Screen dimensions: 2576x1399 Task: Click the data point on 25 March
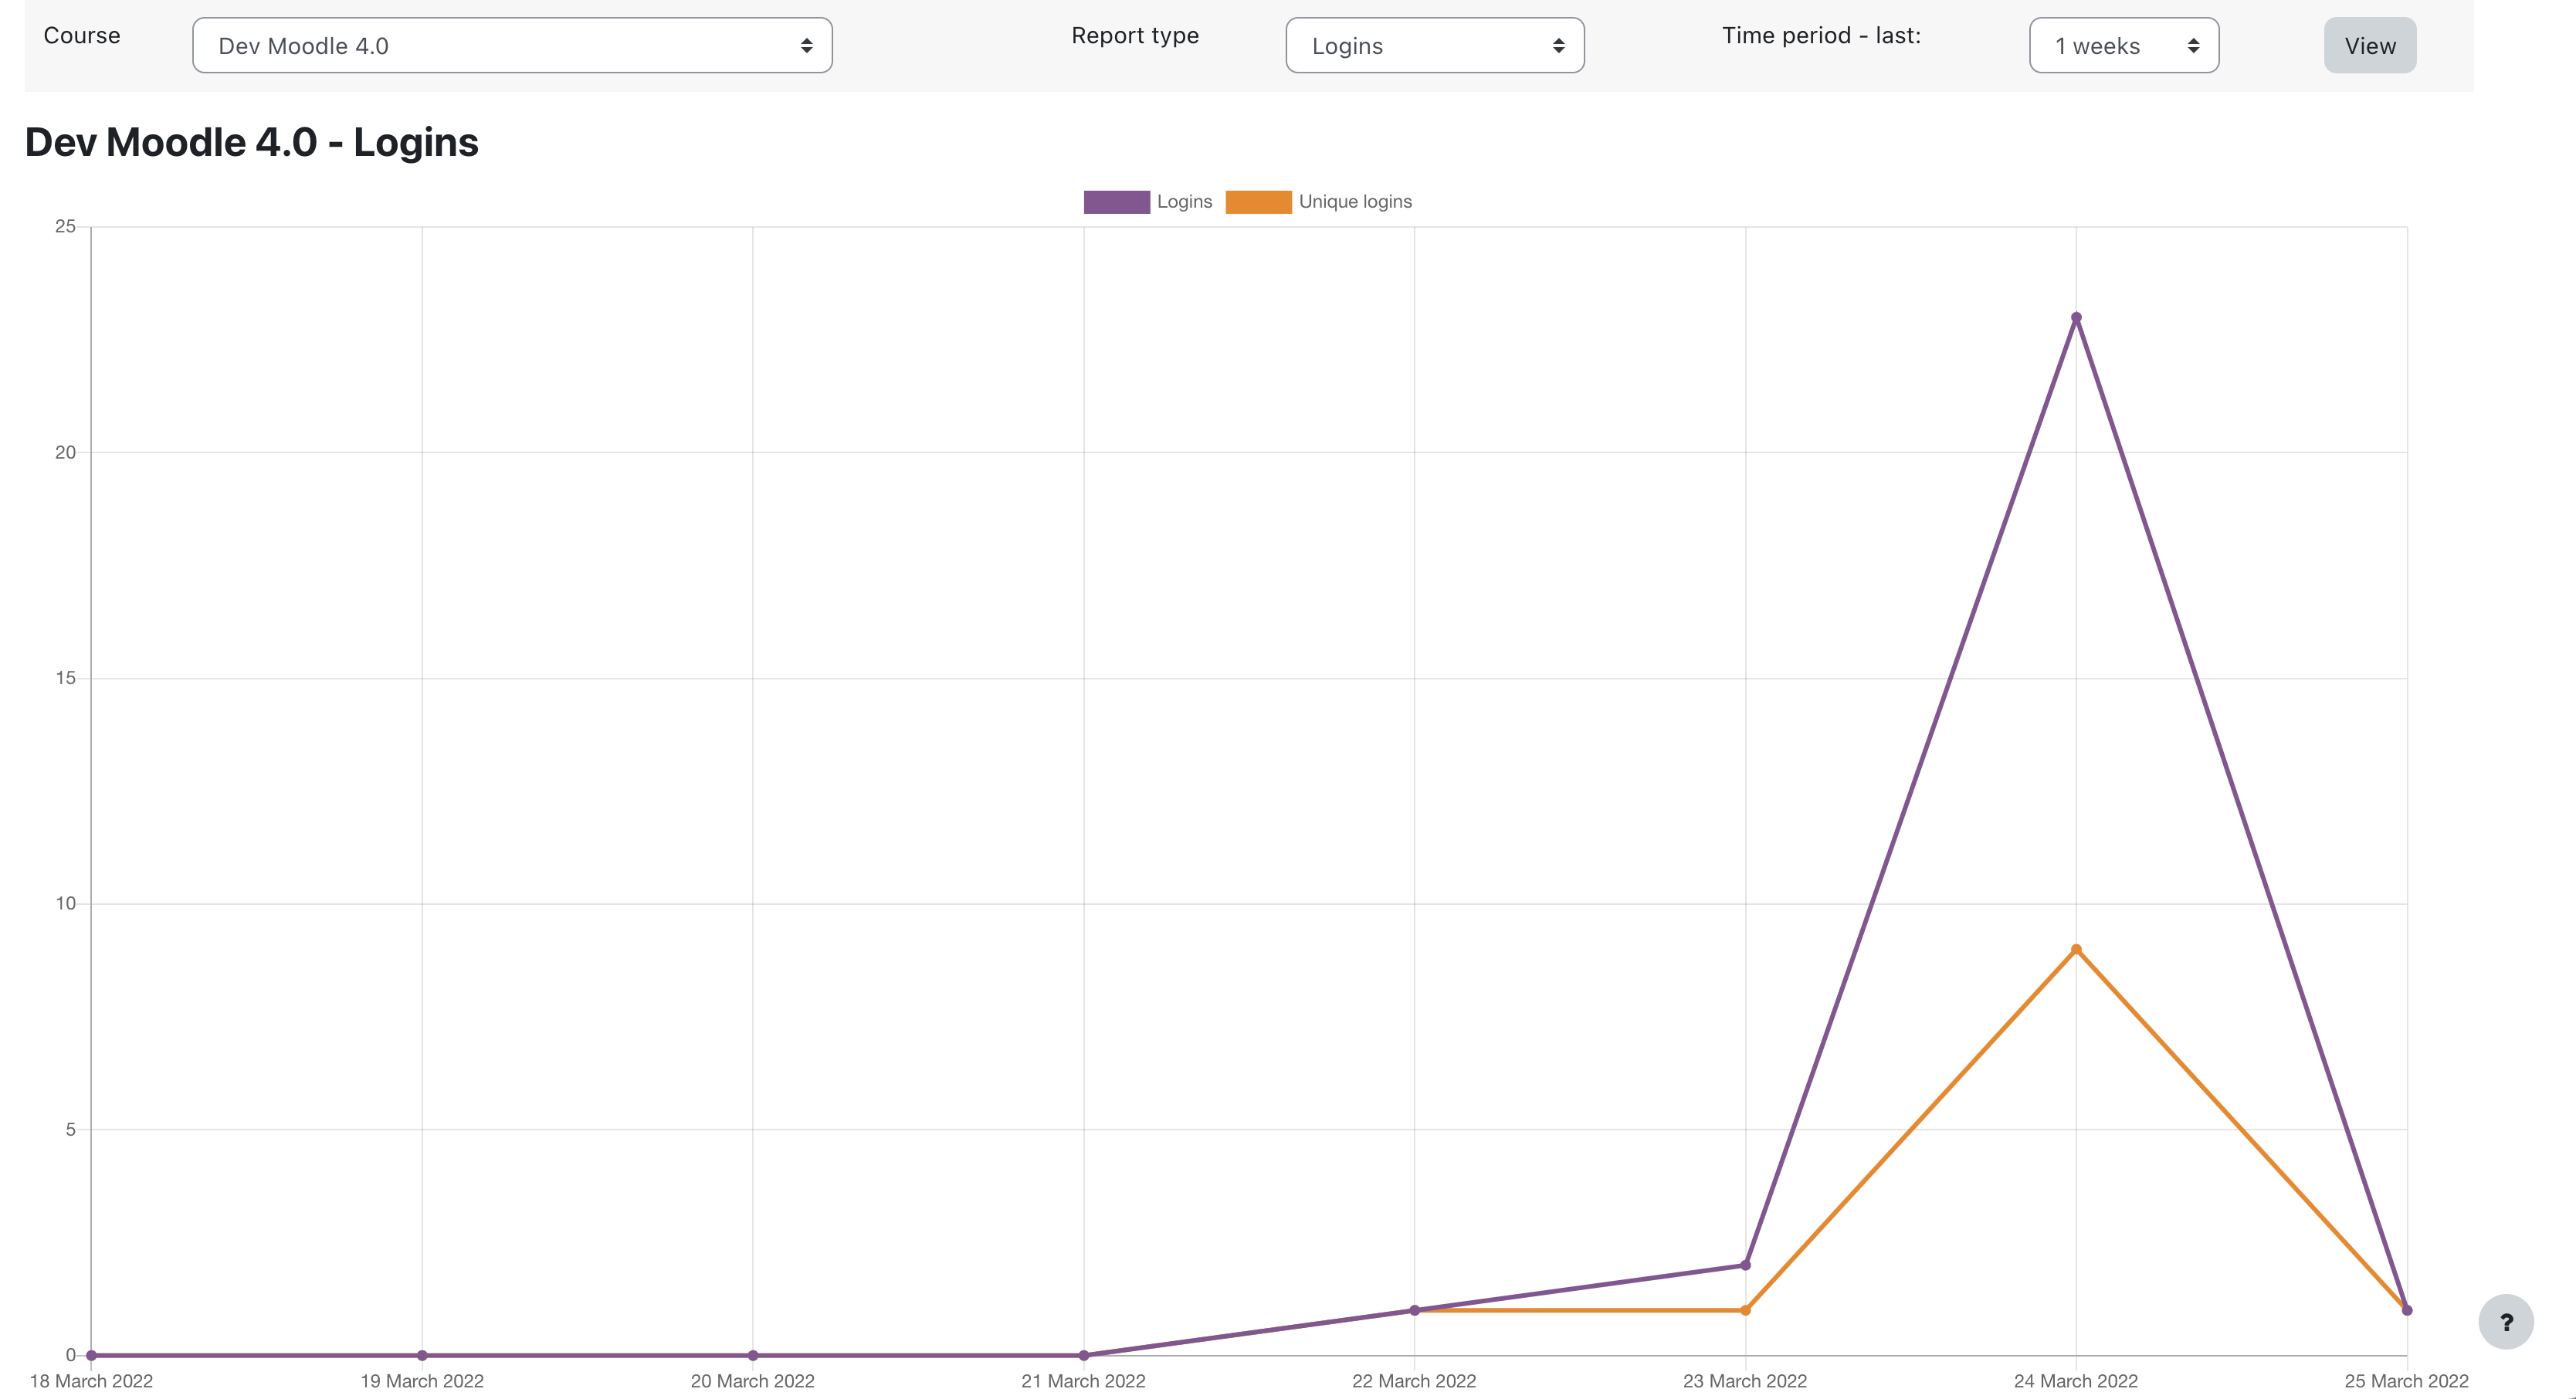pyautogui.click(x=2407, y=1311)
